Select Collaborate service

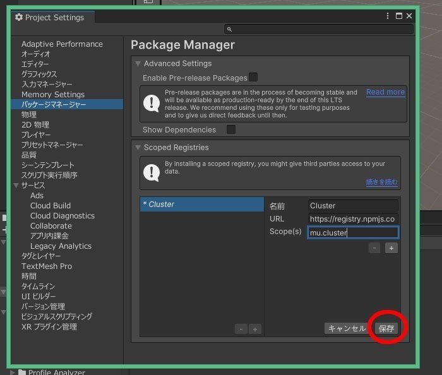[x=51, y=226]
